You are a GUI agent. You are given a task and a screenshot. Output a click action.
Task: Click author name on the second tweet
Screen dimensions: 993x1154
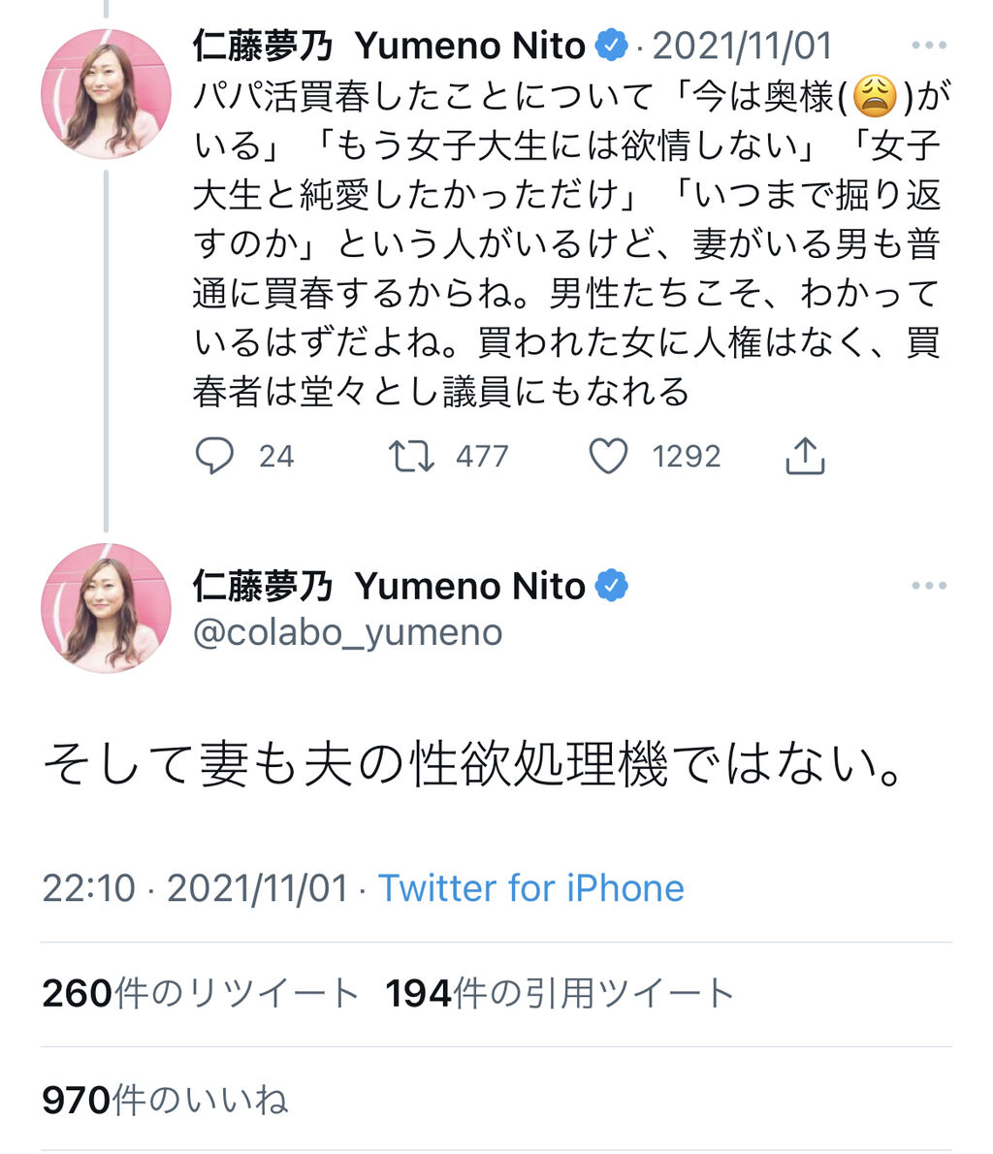pos(388,586)
